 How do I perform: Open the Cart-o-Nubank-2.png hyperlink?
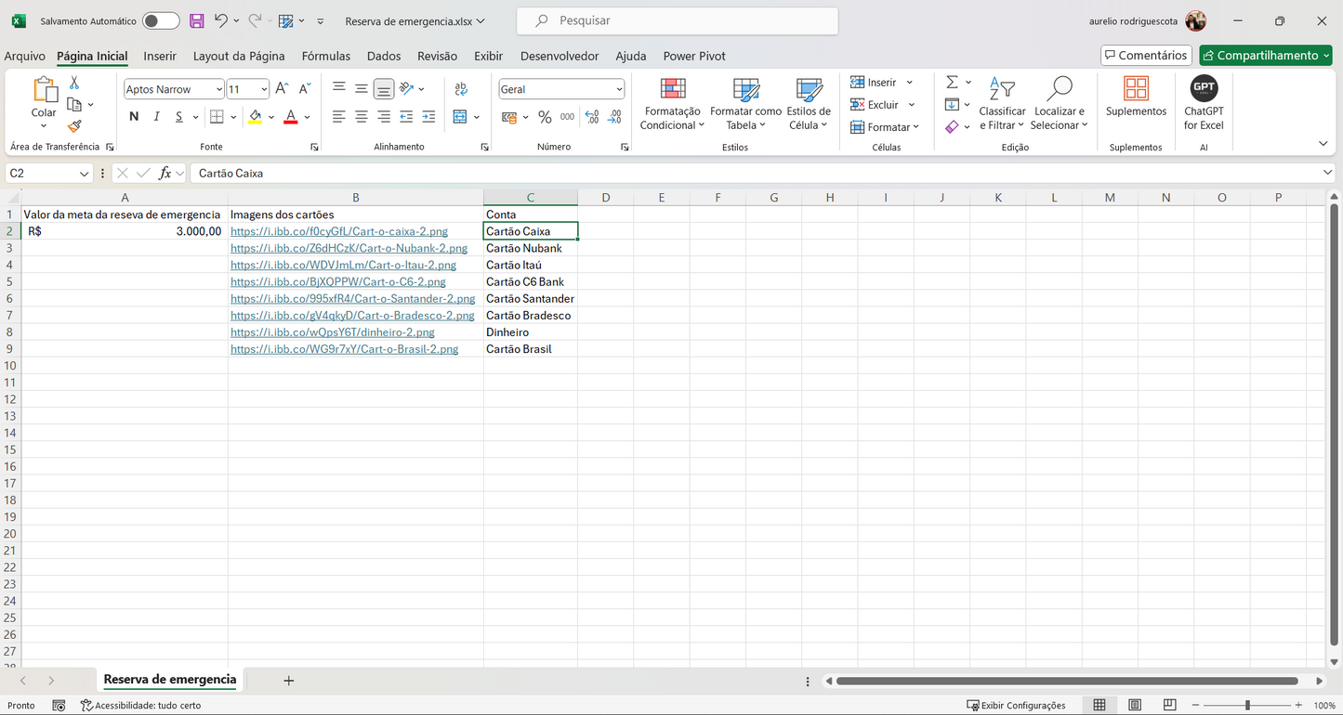[349, 248]
